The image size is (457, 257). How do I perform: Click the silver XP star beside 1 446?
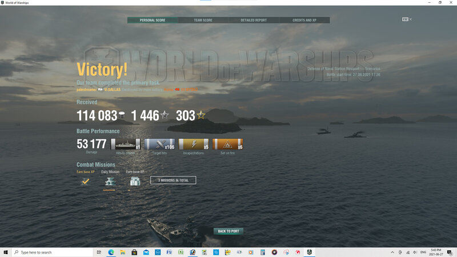coord(165,115)
